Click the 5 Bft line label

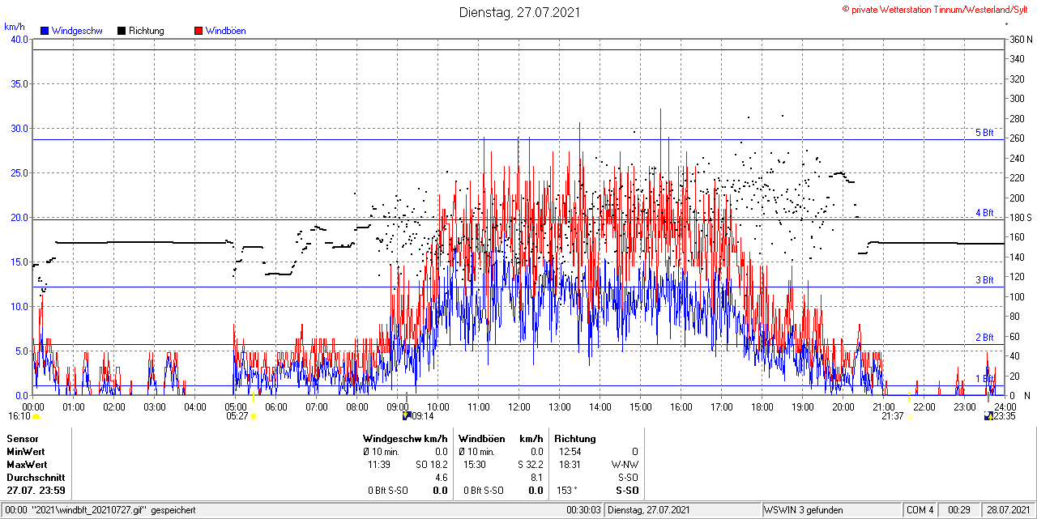click(984, 133)
